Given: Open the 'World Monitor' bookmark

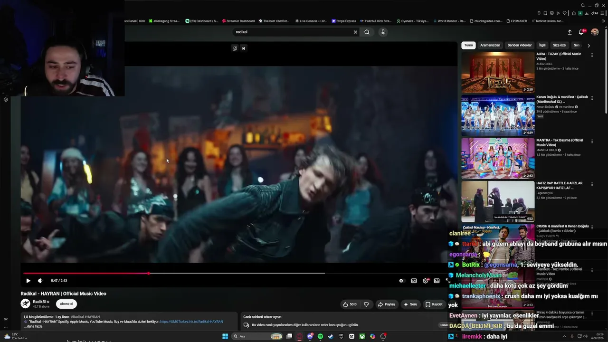Looking at the screenshot, I should click(449, 21).
